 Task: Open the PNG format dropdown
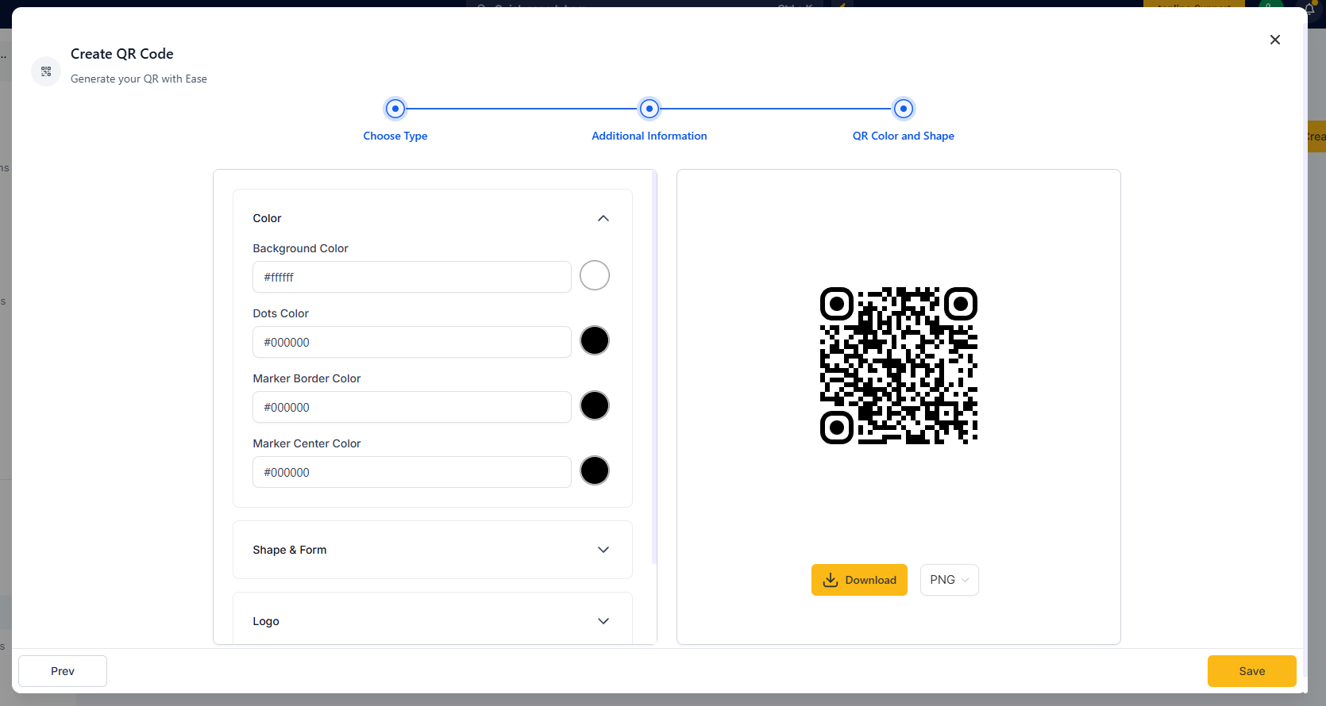point(950,580)
